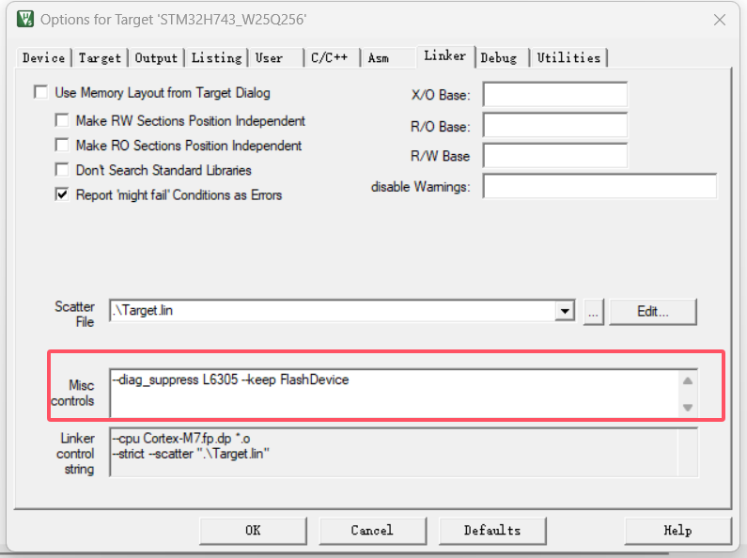
Task: Open Help for linker options
Action: point(677,531)
